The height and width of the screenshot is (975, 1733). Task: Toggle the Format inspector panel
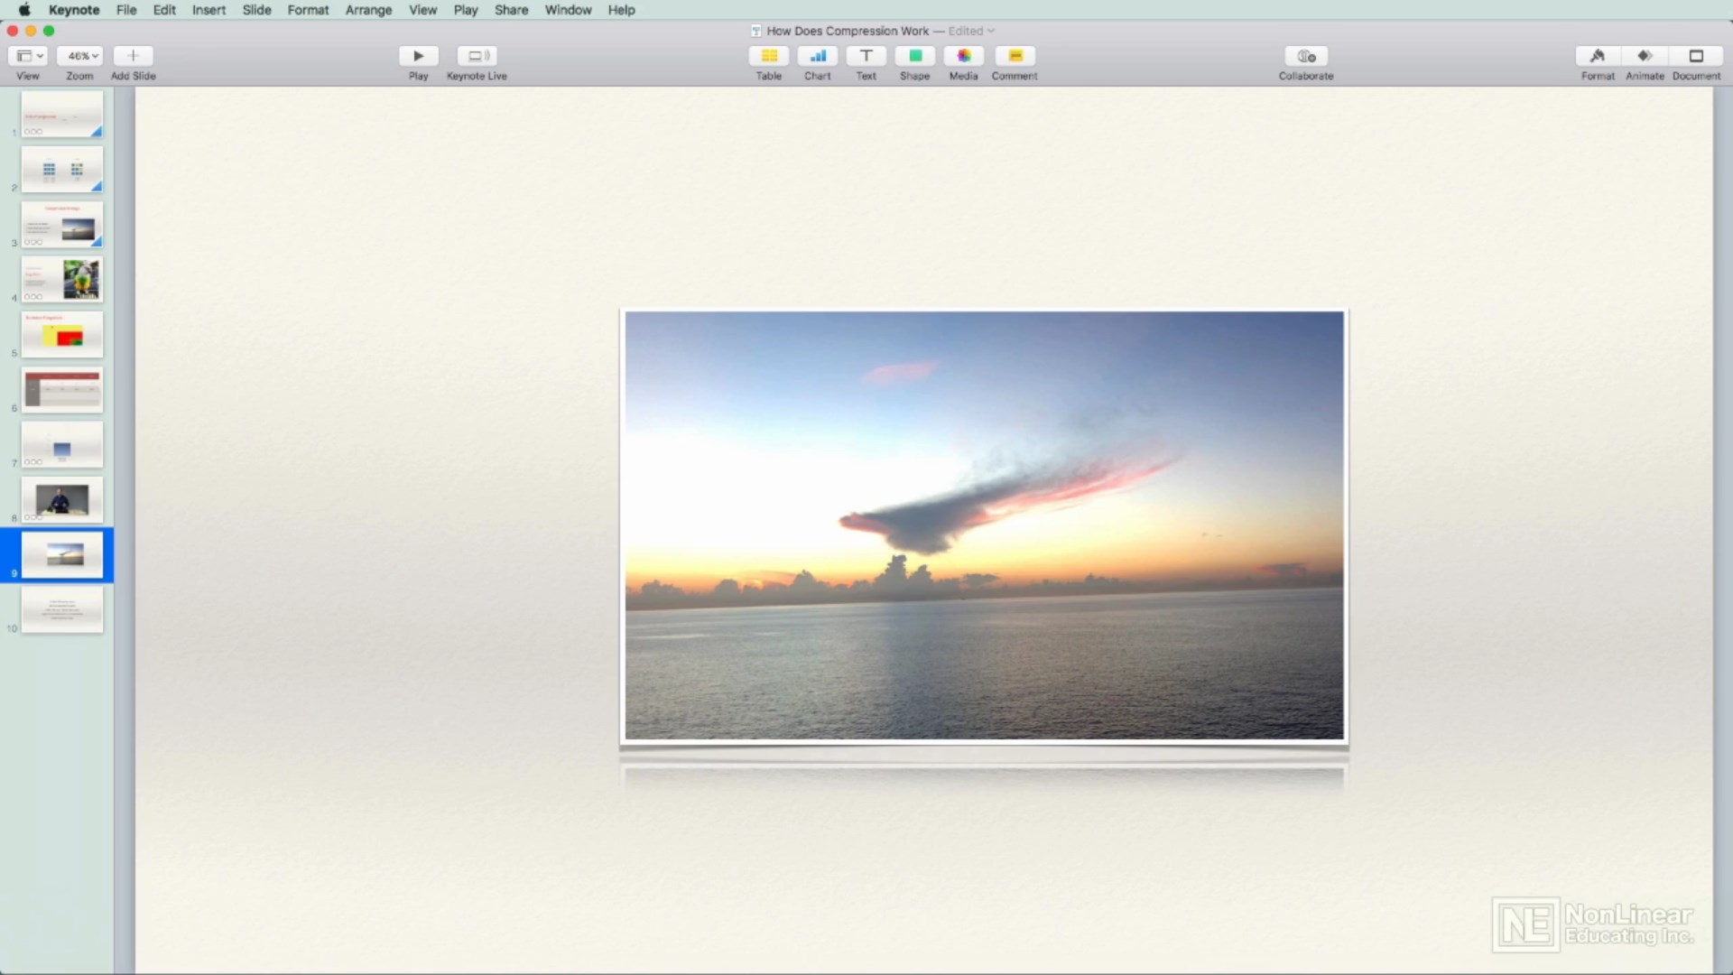click(1598, 56)
